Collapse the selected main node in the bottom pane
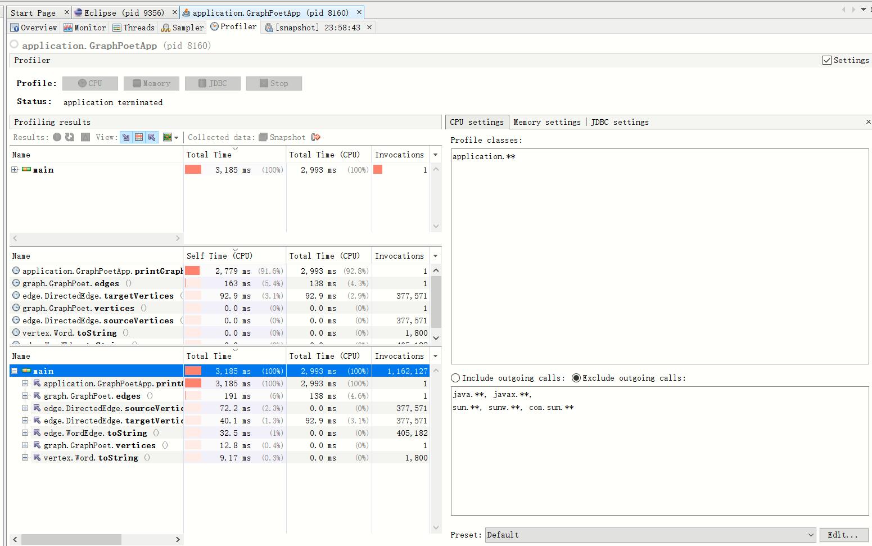Image resolution: width=872 pixels, height=546 pixels. [x=15, y=371]
